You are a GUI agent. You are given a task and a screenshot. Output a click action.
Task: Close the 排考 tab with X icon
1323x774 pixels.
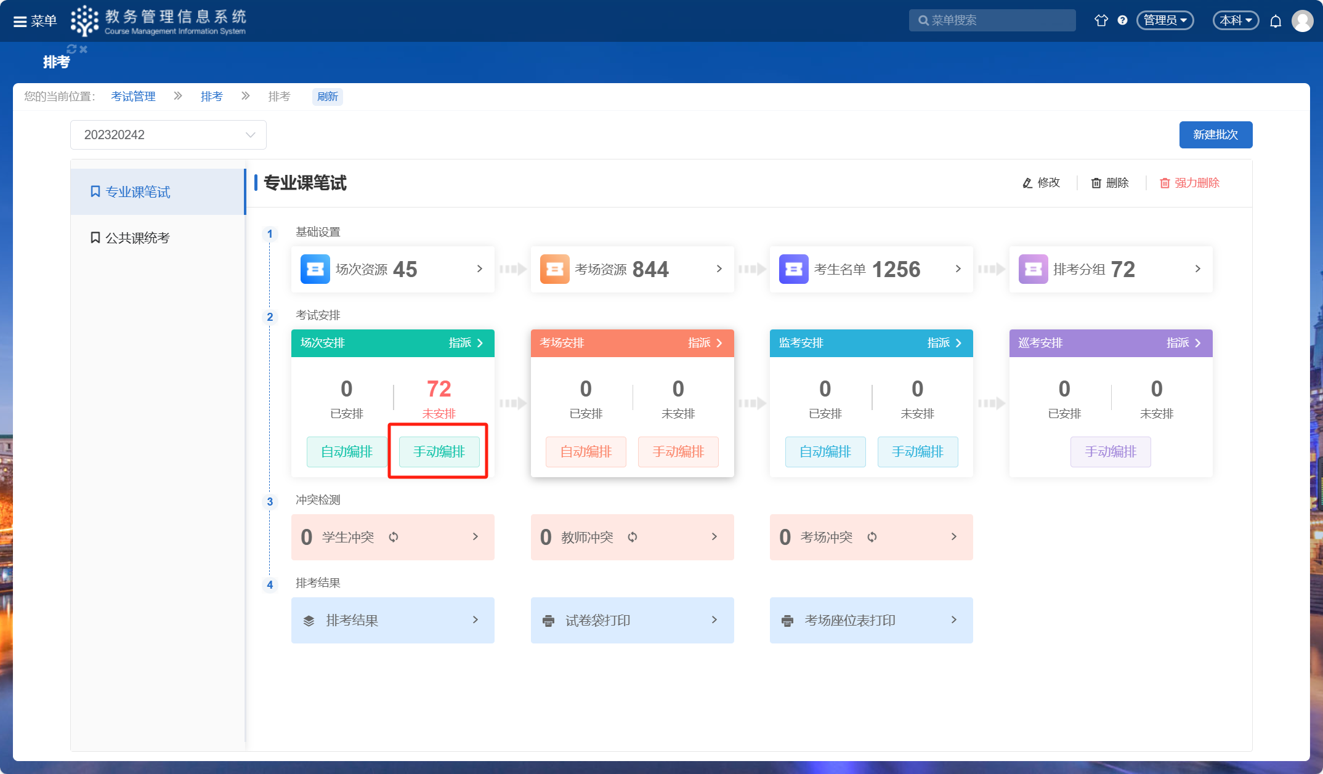pos(84,49)
